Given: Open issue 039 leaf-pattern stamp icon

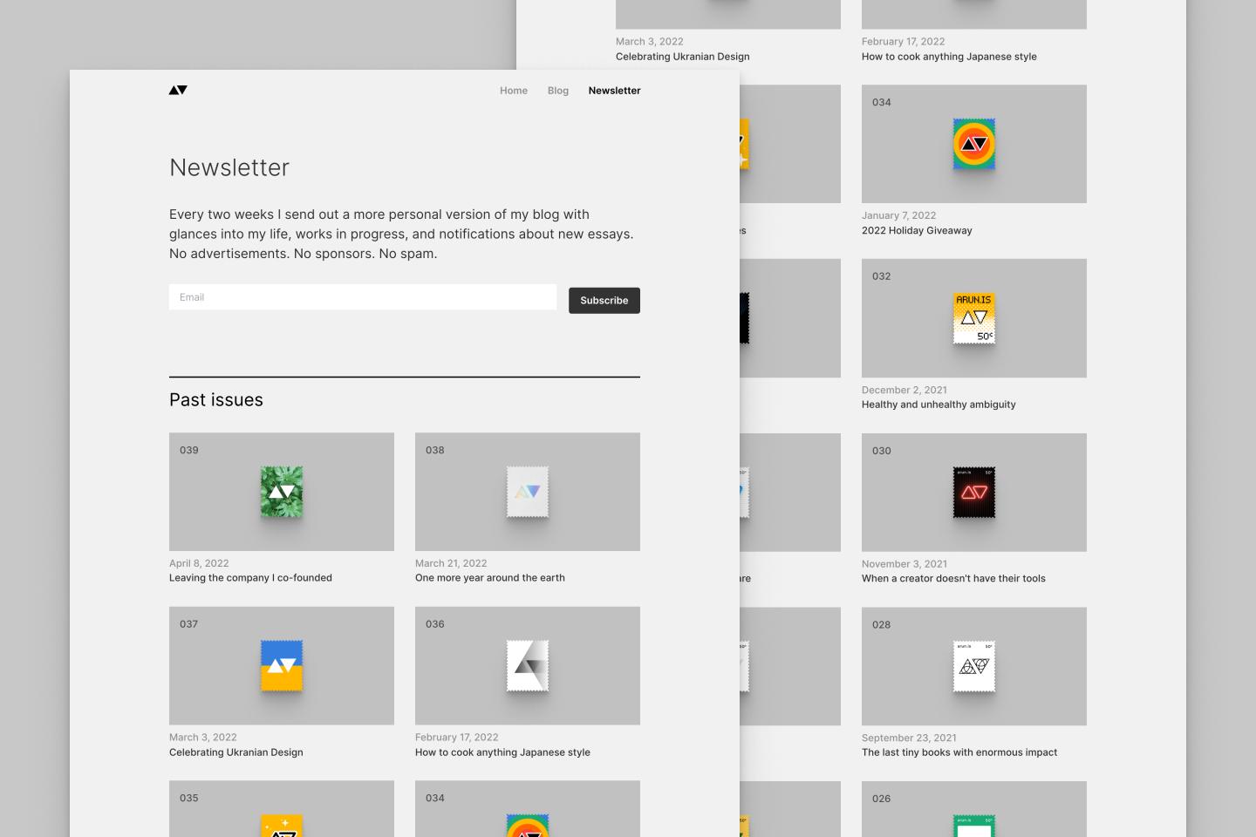Looking at the screenshot, I should pos(282,492).
